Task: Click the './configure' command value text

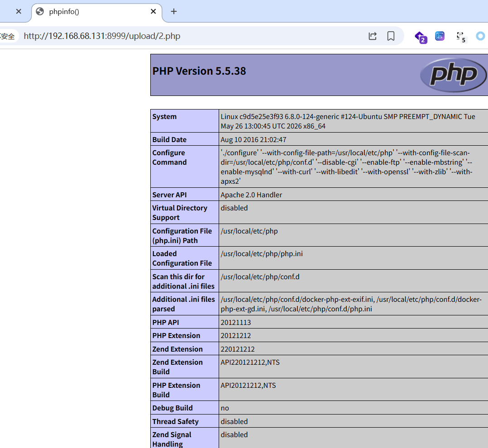Action: (x=346, y=167)
